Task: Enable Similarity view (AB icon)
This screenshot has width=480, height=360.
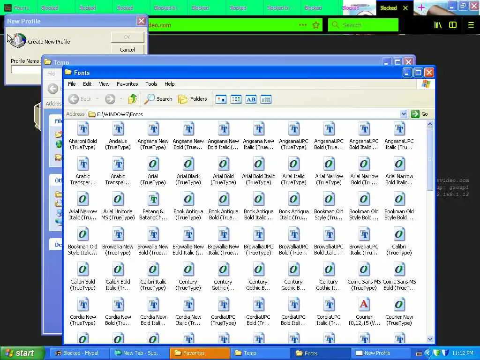Action: (x=251, y=99)
